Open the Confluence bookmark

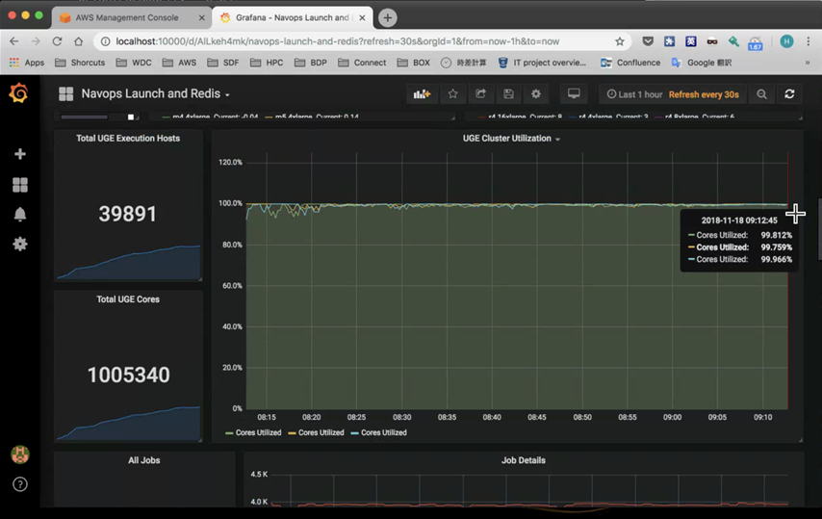630,63
